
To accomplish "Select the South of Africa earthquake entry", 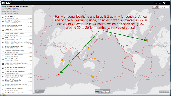I will [17, 17].
